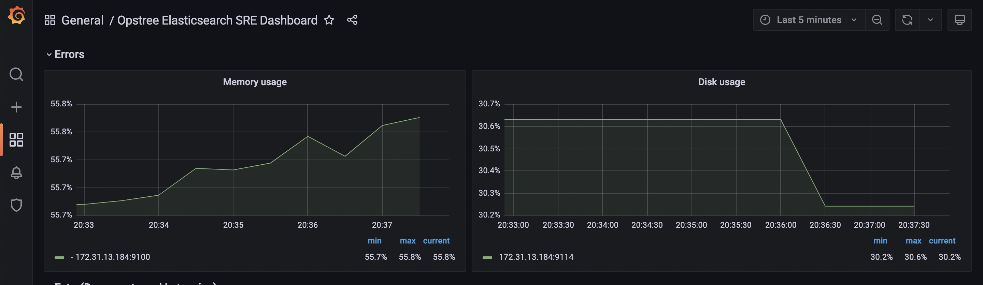This screenshot has width=983, height=285.
Task: Open the Last 5 minutes time picker
Action: point(809,20)
